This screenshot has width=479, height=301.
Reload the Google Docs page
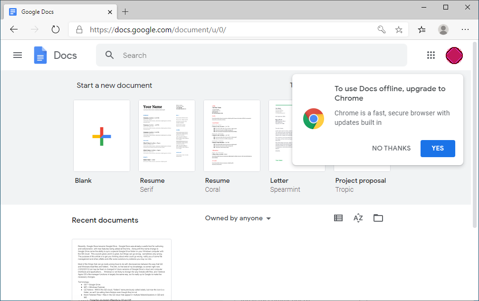coord(55,29)
